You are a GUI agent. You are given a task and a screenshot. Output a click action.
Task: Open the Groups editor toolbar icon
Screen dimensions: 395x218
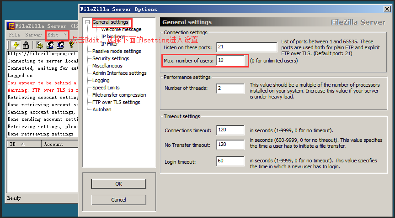[x=60, y=45]
